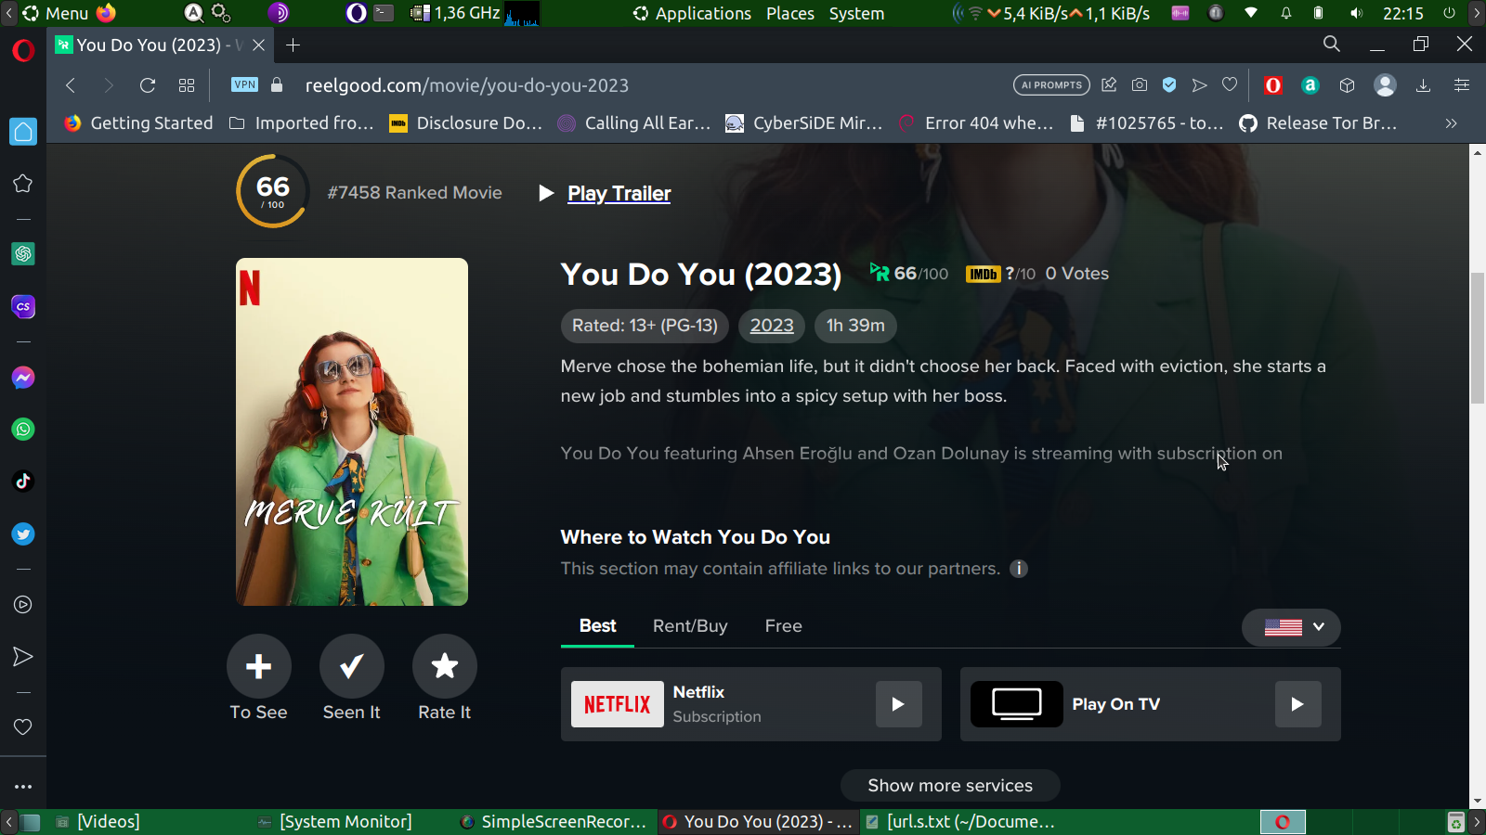The width and height of the screenshot is (1486, 835).
Task: Open the browser downloads panel
Action: pyautogui.click(x=1423, y=85)
